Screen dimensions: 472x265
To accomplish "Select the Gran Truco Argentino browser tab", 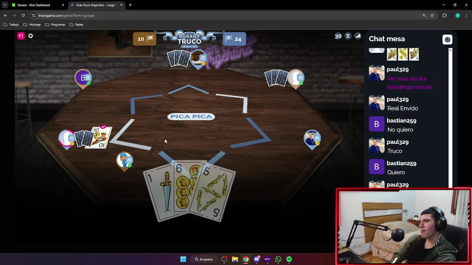I will 96,5.
